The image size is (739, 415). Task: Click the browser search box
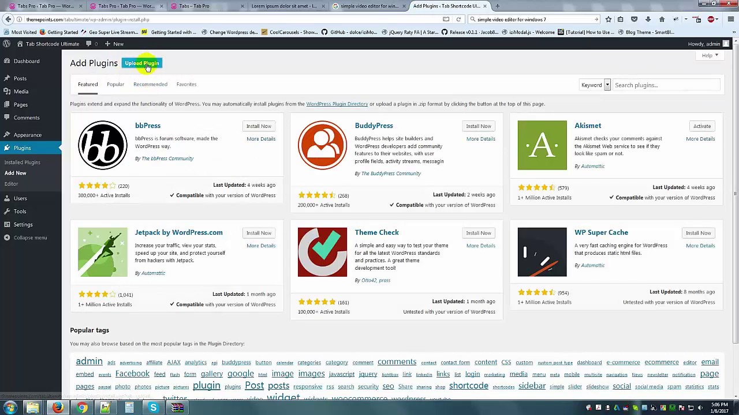click(x=534, y=20)
